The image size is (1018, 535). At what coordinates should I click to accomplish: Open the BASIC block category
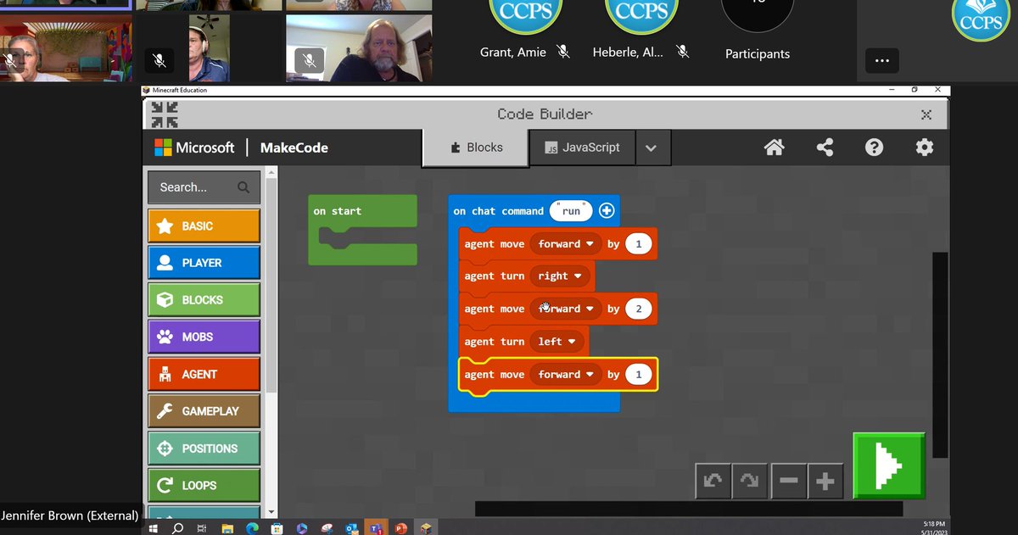pyautogui.click(x=204, y=226)
